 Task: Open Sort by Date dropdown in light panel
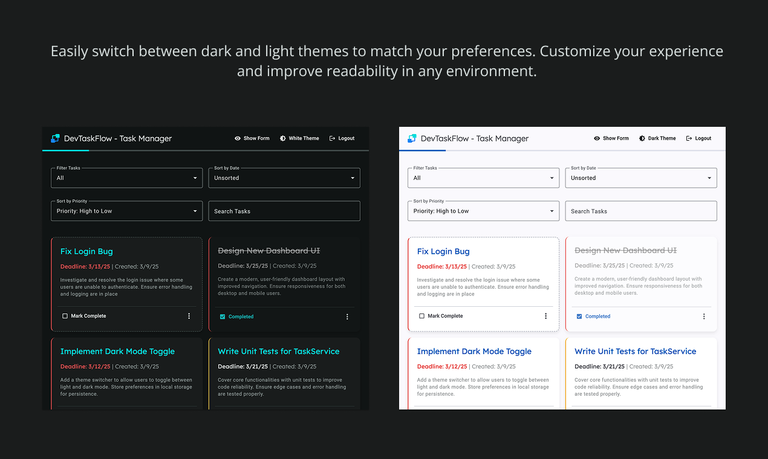pyautogui.click(x=641, y=178)
